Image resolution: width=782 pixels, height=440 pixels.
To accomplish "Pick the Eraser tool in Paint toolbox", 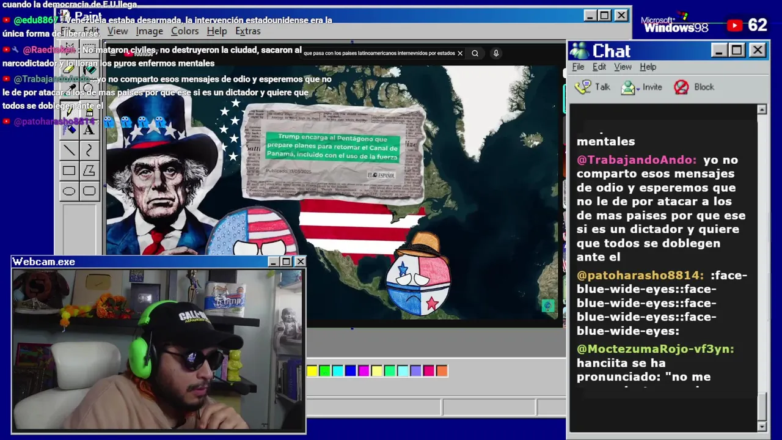I will click(x=69, y=70).
